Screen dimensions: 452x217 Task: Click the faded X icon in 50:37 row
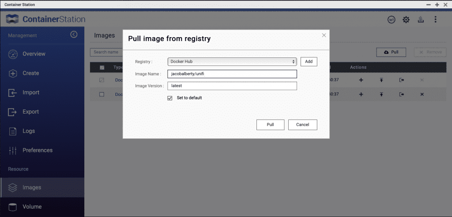click(422, 80)
